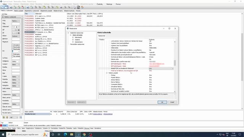
Task: Open the Súbor menu
Action: [x=5, y=4]
